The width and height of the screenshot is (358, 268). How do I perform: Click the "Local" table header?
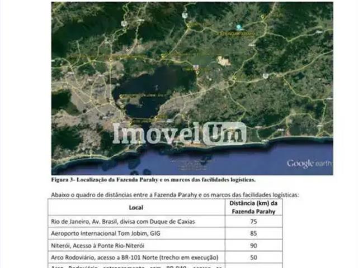(136, 207)
